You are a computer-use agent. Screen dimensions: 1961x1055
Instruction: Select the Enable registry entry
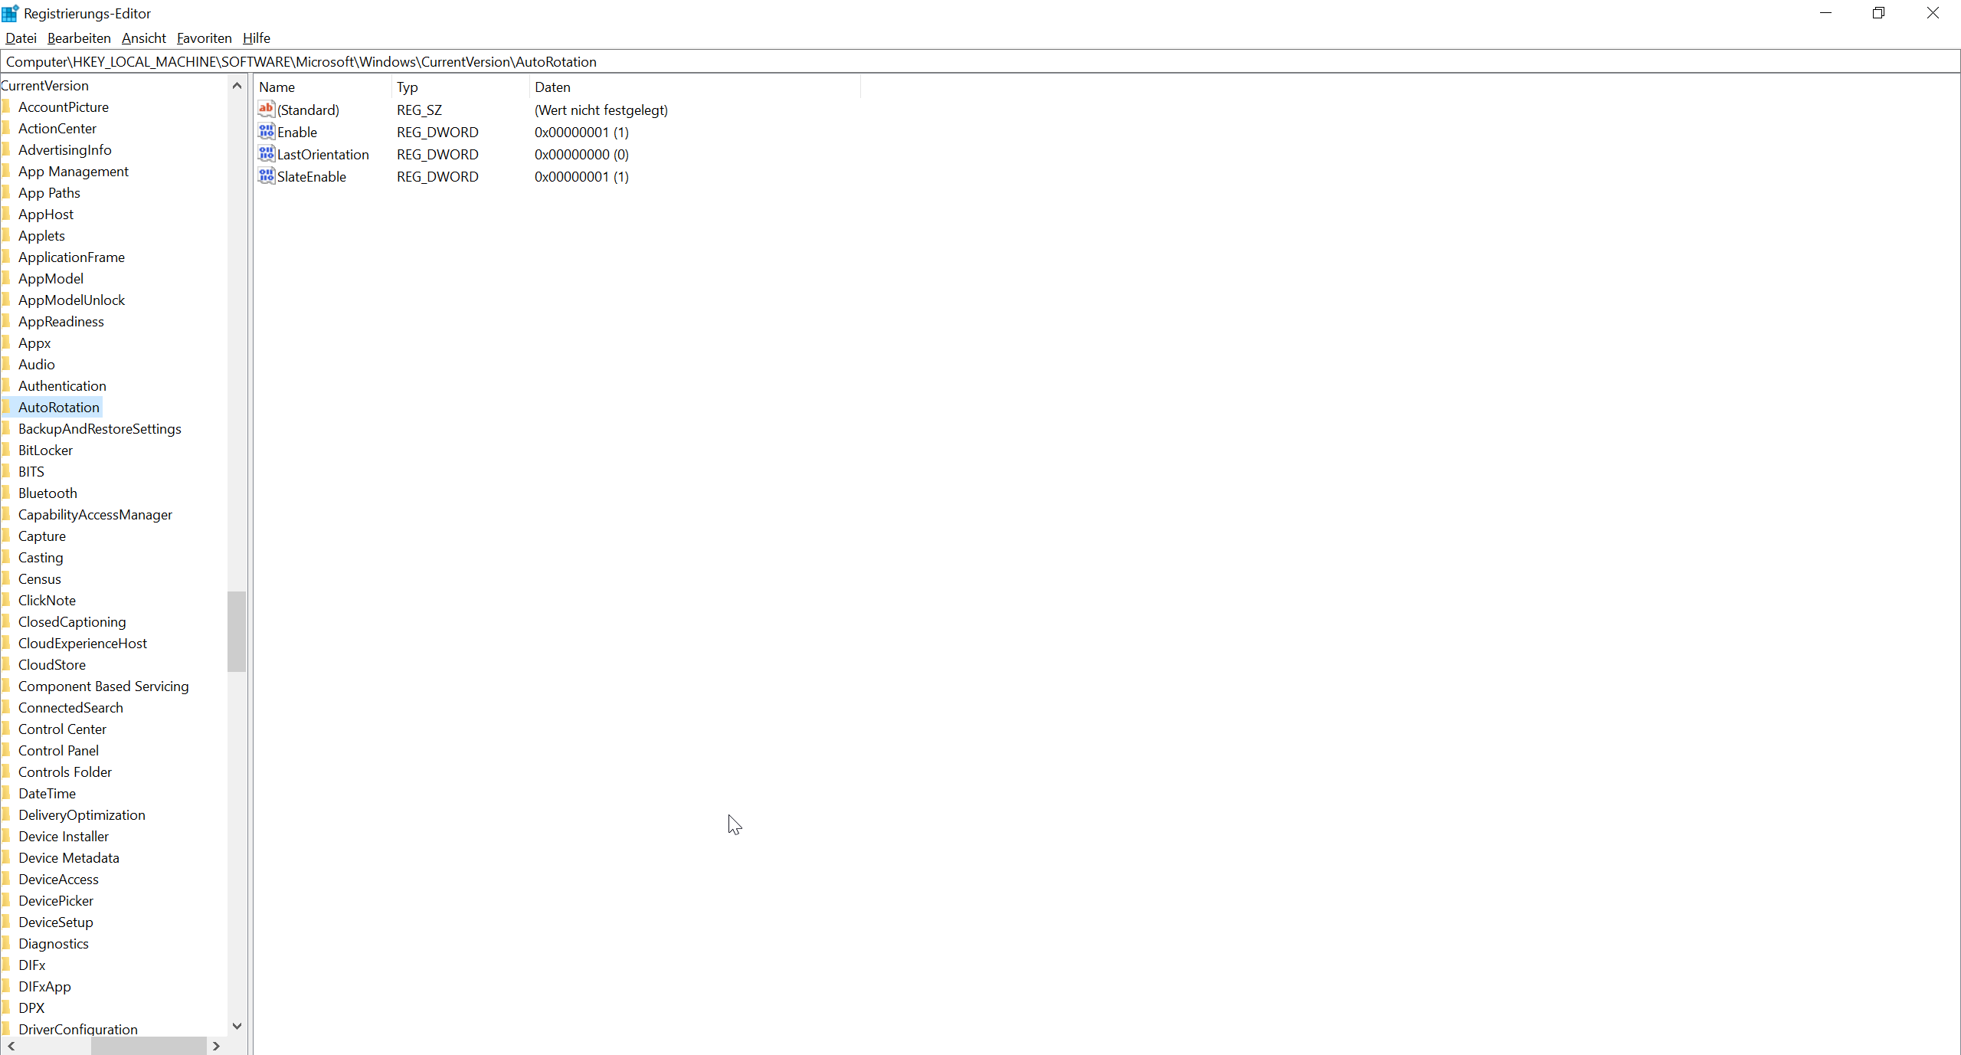296,131
